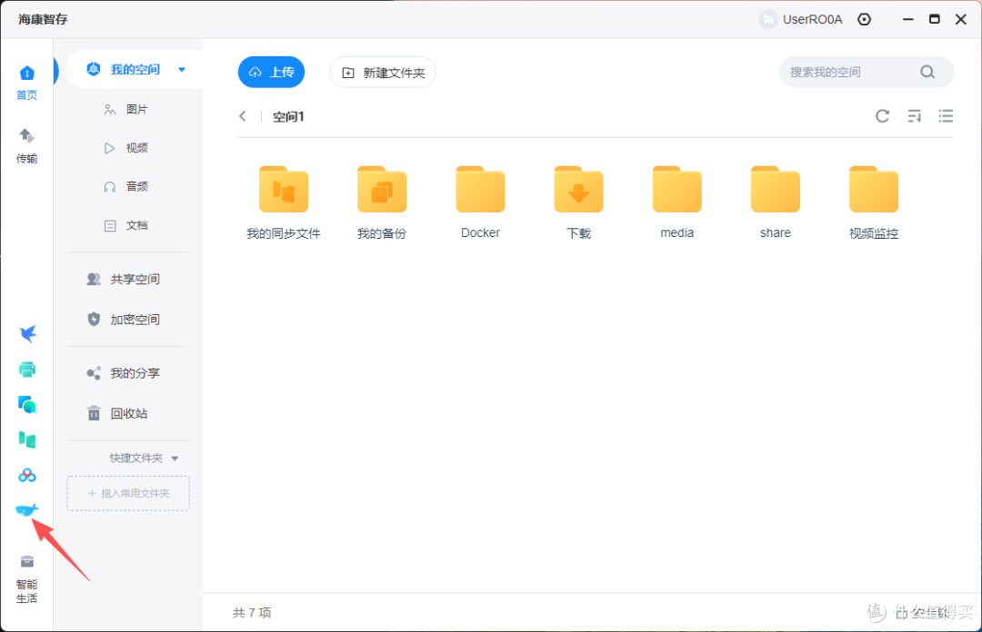Click the 共 7 项 status text
This screenshot has width=982, height=632.
tap(252, 613)
